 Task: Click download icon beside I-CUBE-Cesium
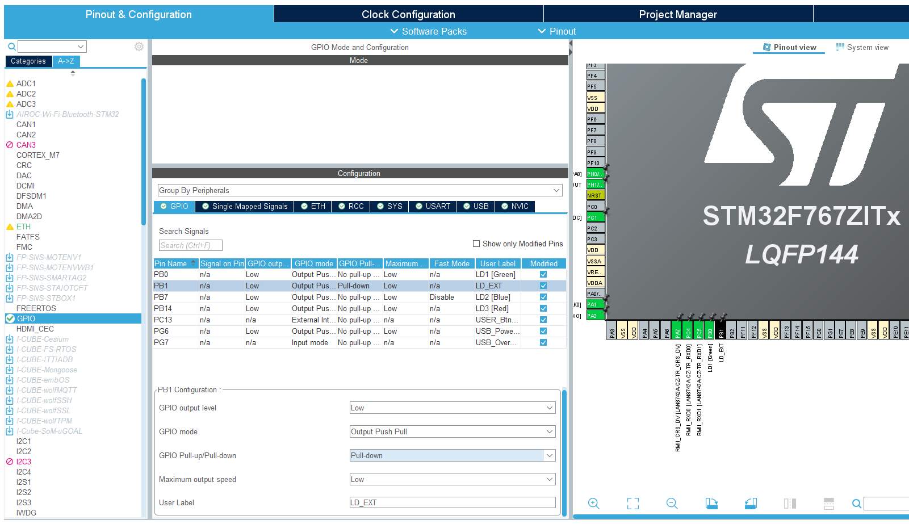point(10,339)
